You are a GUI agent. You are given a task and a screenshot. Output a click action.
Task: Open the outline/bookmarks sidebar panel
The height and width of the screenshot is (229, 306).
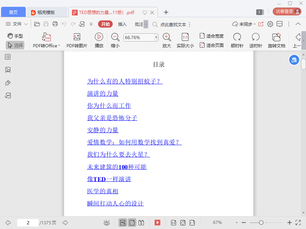pyautogui.click(x=8, y=57)
